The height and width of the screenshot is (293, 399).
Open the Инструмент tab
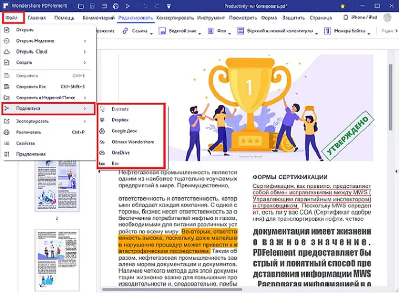[x=211, y=17]
